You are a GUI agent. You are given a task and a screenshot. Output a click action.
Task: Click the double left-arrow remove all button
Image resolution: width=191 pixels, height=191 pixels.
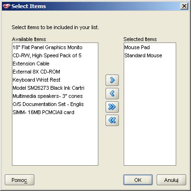(x=112, y=120)
